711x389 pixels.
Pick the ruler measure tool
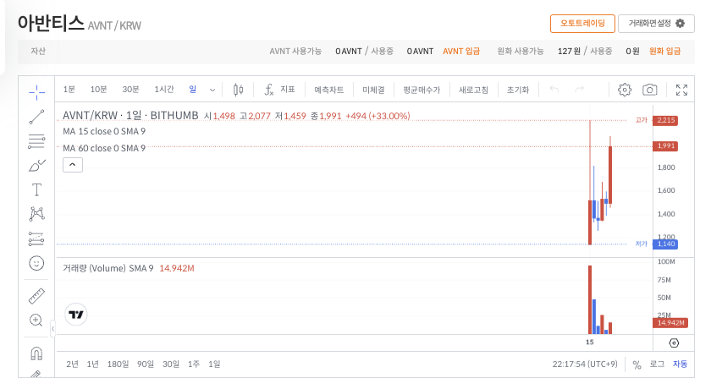36,296
